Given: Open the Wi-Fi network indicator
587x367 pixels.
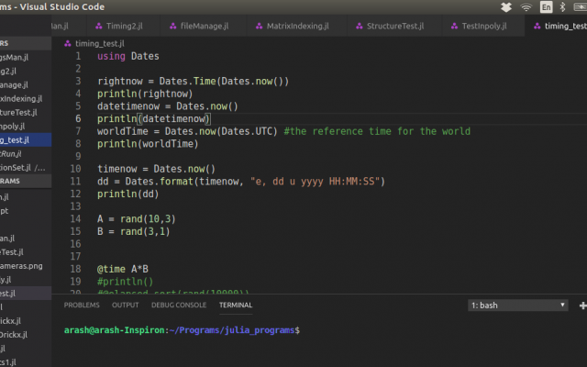Looking at the screenshot, I should (526, 7).
